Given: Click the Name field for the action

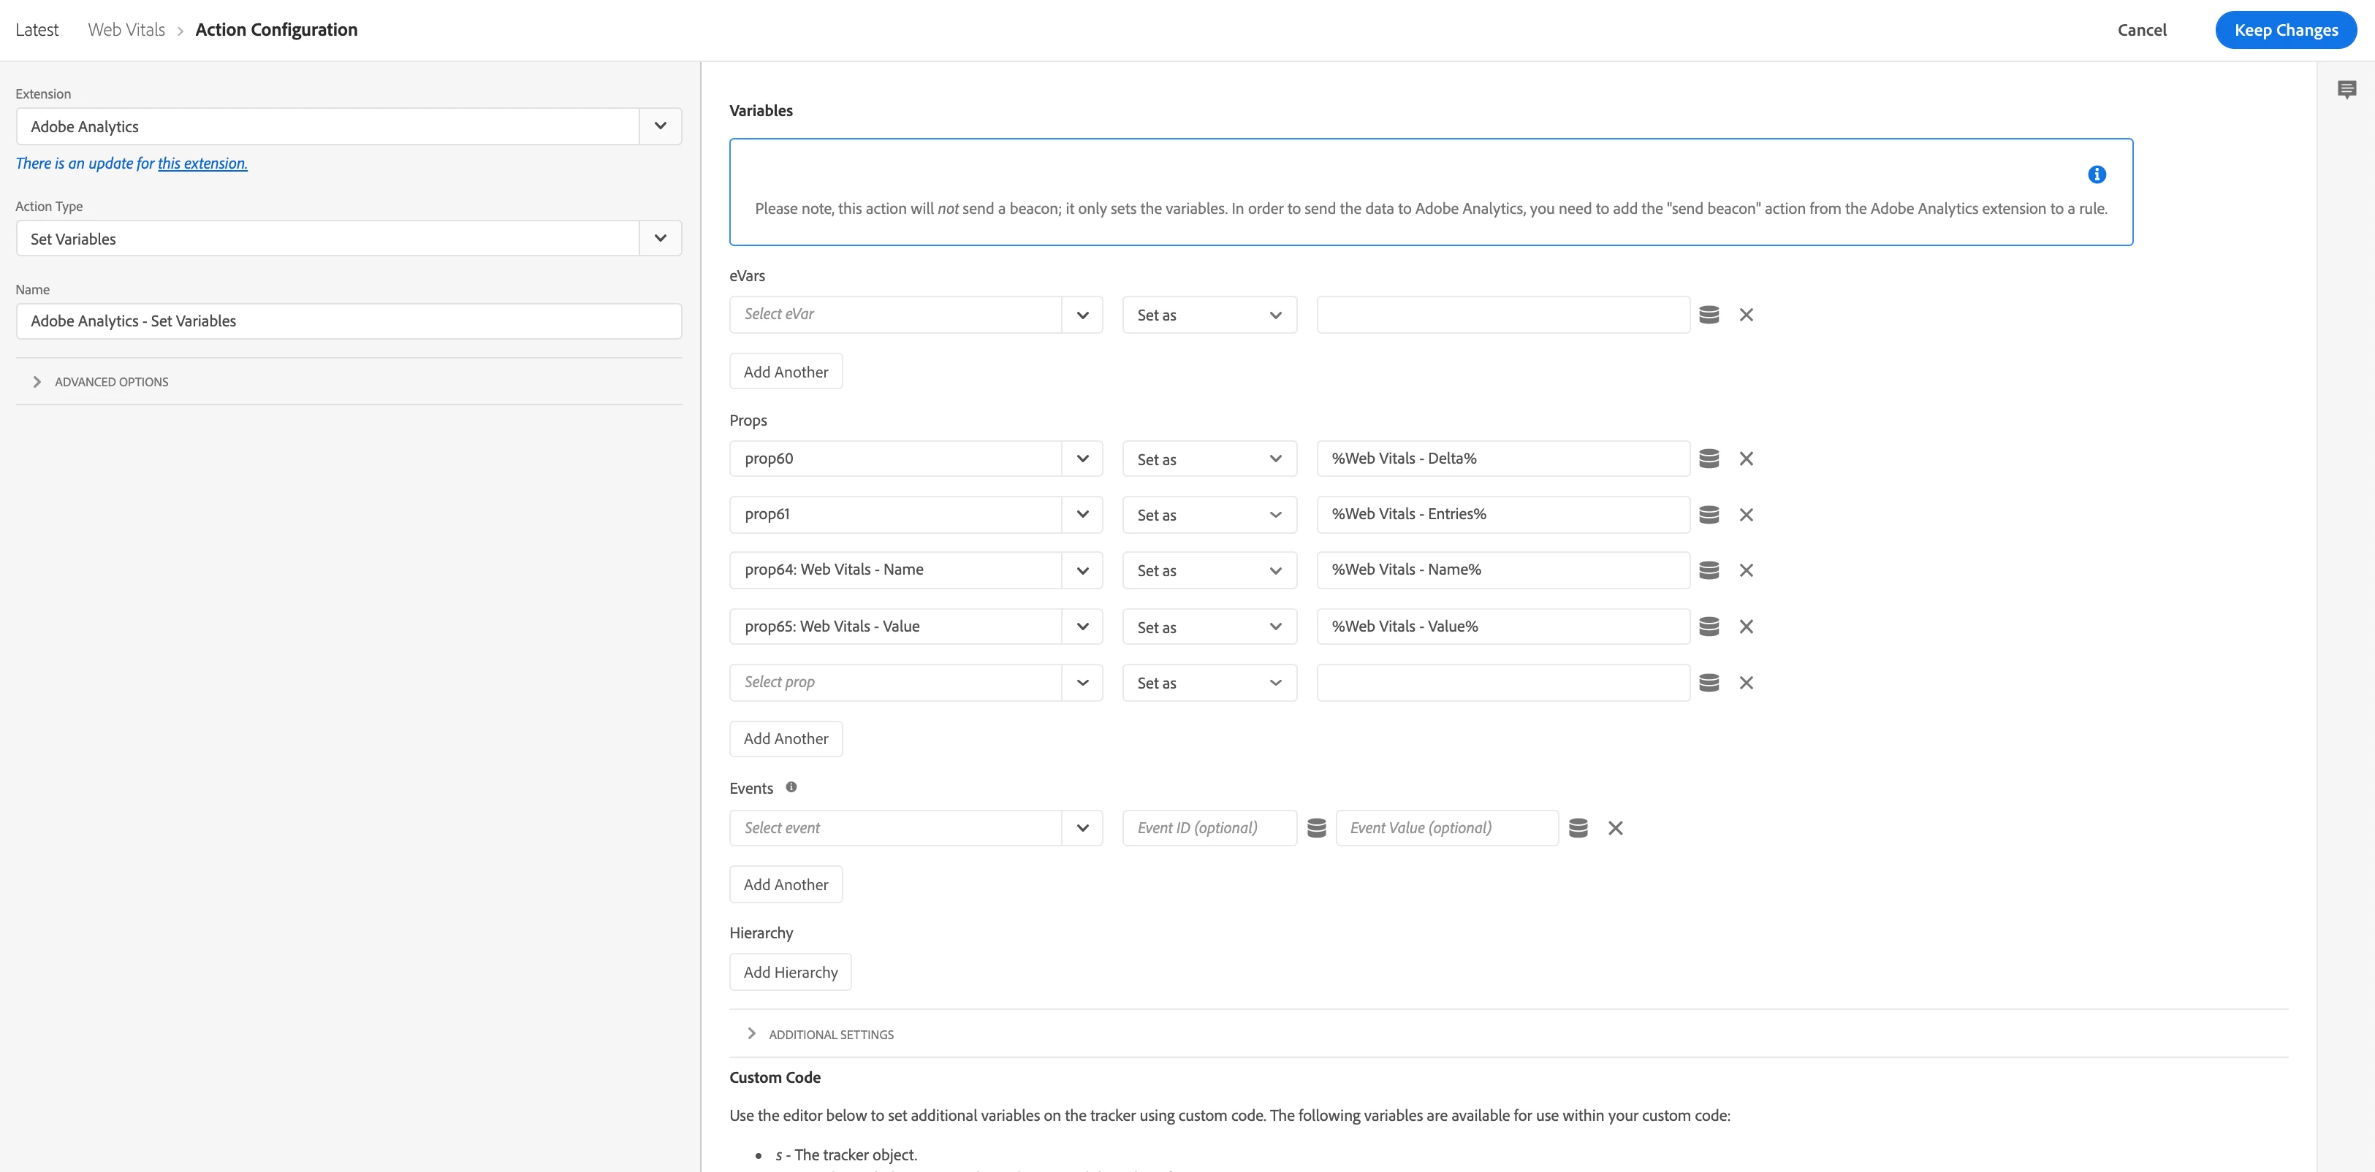Looking at the screenshot, I should [x=349, y=321].
